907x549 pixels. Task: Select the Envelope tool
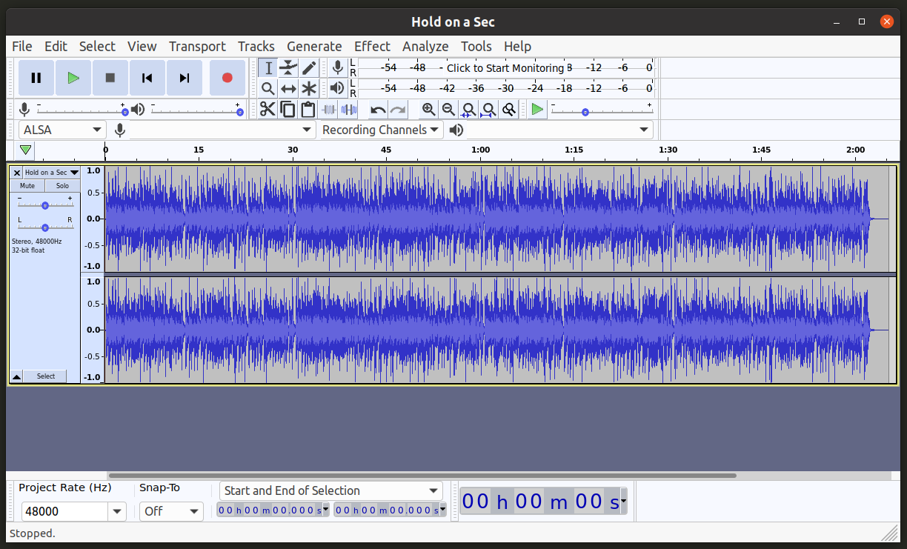point(288,67)
